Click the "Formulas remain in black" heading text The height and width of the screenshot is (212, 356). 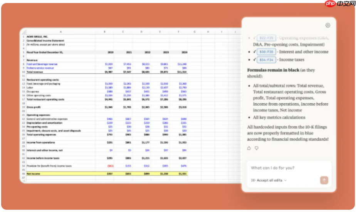pos(273,70)
